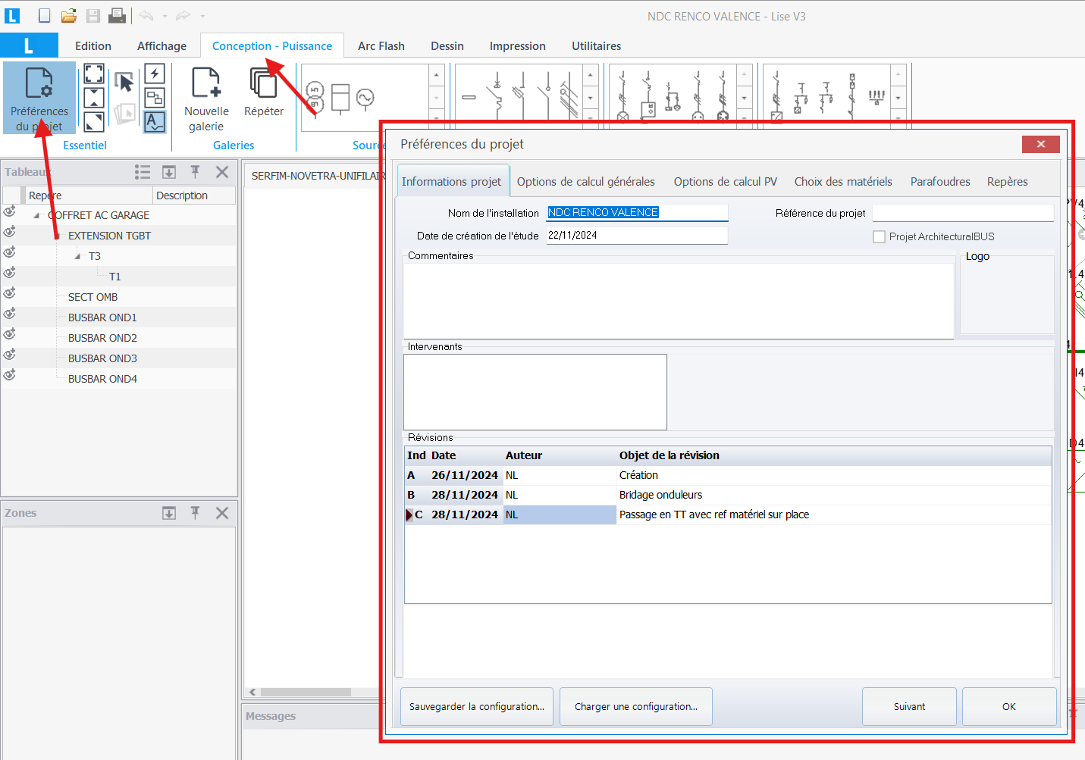
Task: Insert the rectangular battery-type source symbol
Action: 341,99
